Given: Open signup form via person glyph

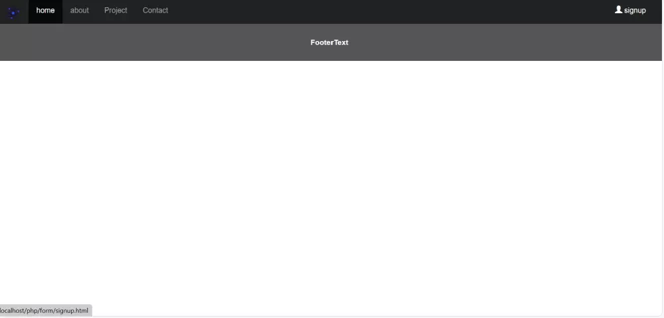Looking at the screenshot, I should [x=618, y=10].
